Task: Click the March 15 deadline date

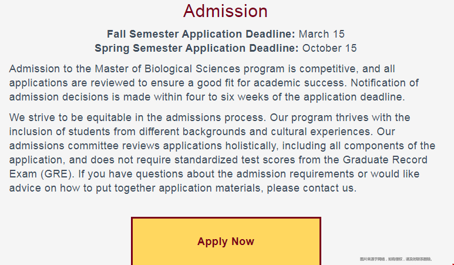Action: coord(322,33)
